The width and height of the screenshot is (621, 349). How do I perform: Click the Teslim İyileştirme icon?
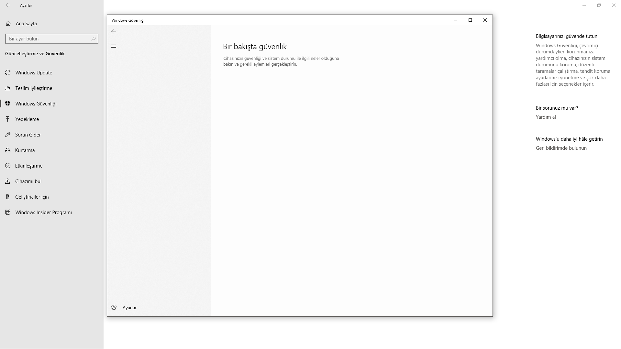coord(8,88)
